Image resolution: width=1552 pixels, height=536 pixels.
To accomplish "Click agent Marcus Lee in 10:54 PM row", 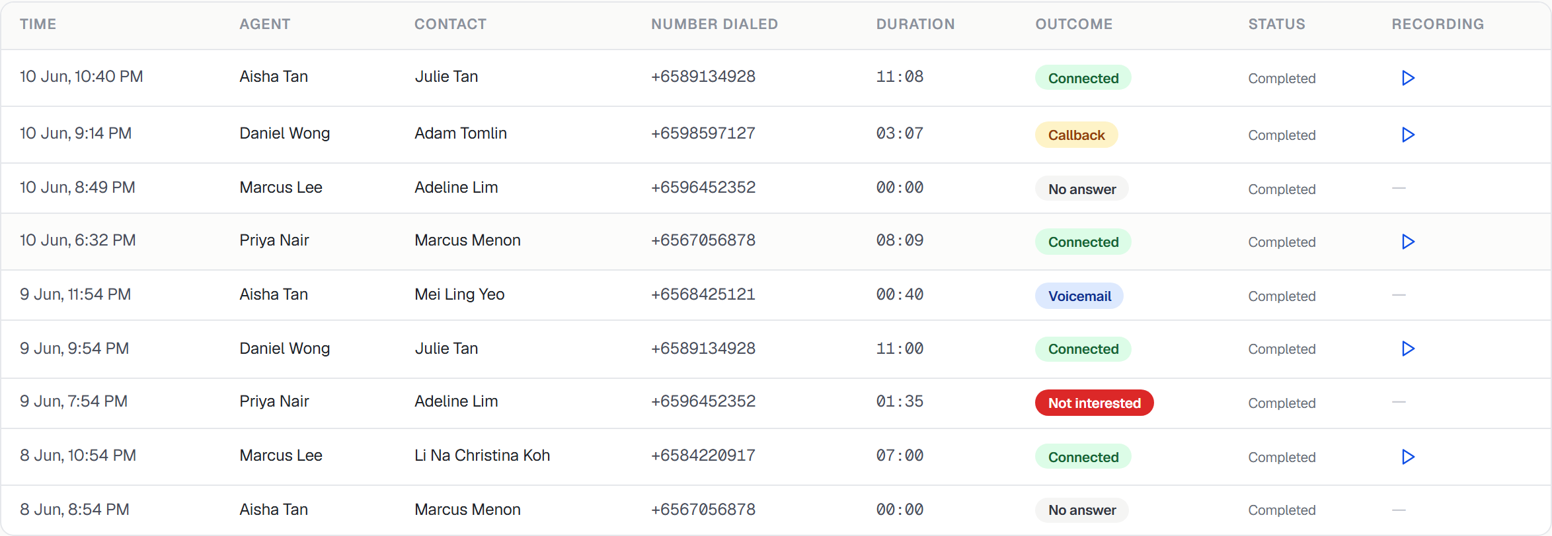I will pyautogui.click(x=281, y=455).
